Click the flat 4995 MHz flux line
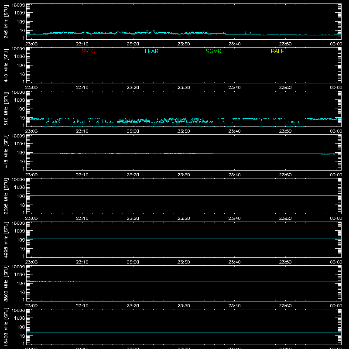 tap(184, 239)
